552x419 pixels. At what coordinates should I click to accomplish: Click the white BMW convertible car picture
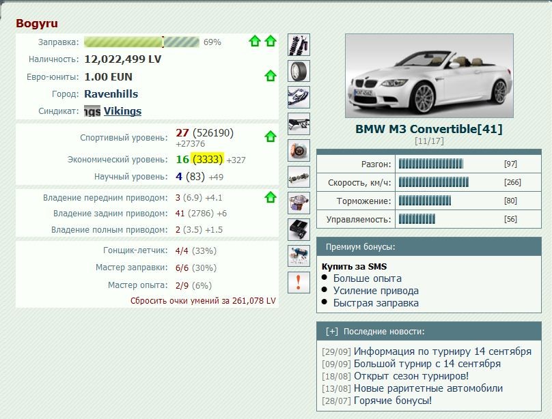[429, 76]
